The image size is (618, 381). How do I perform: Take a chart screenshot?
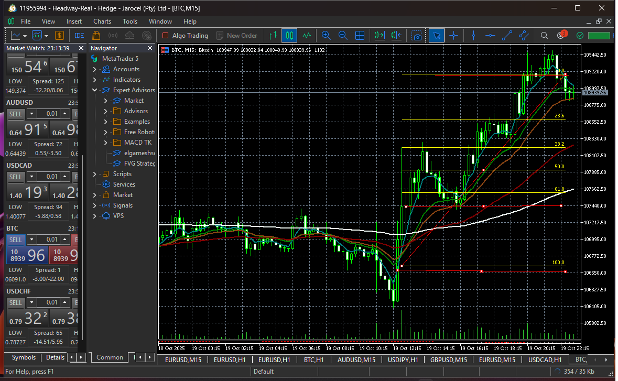(417, 36)
